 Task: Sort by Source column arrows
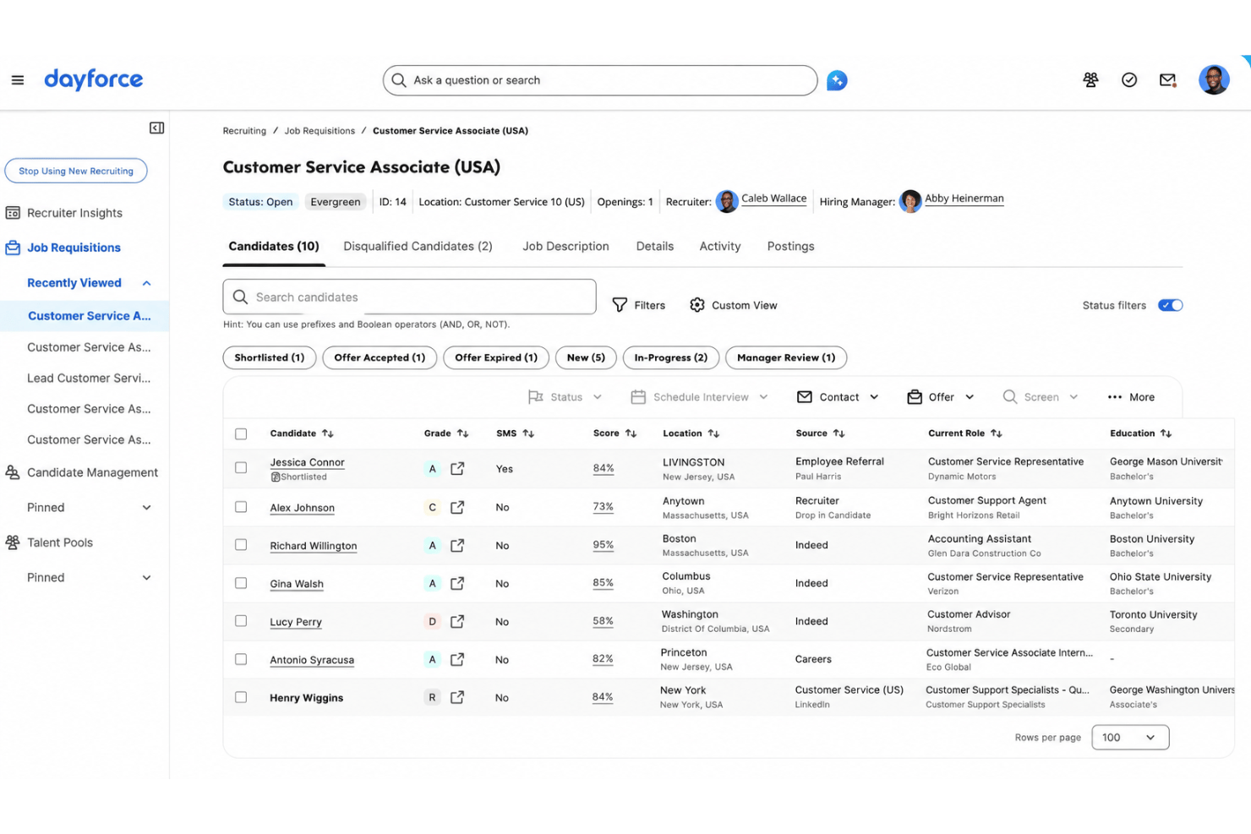(x=839, y=433)
